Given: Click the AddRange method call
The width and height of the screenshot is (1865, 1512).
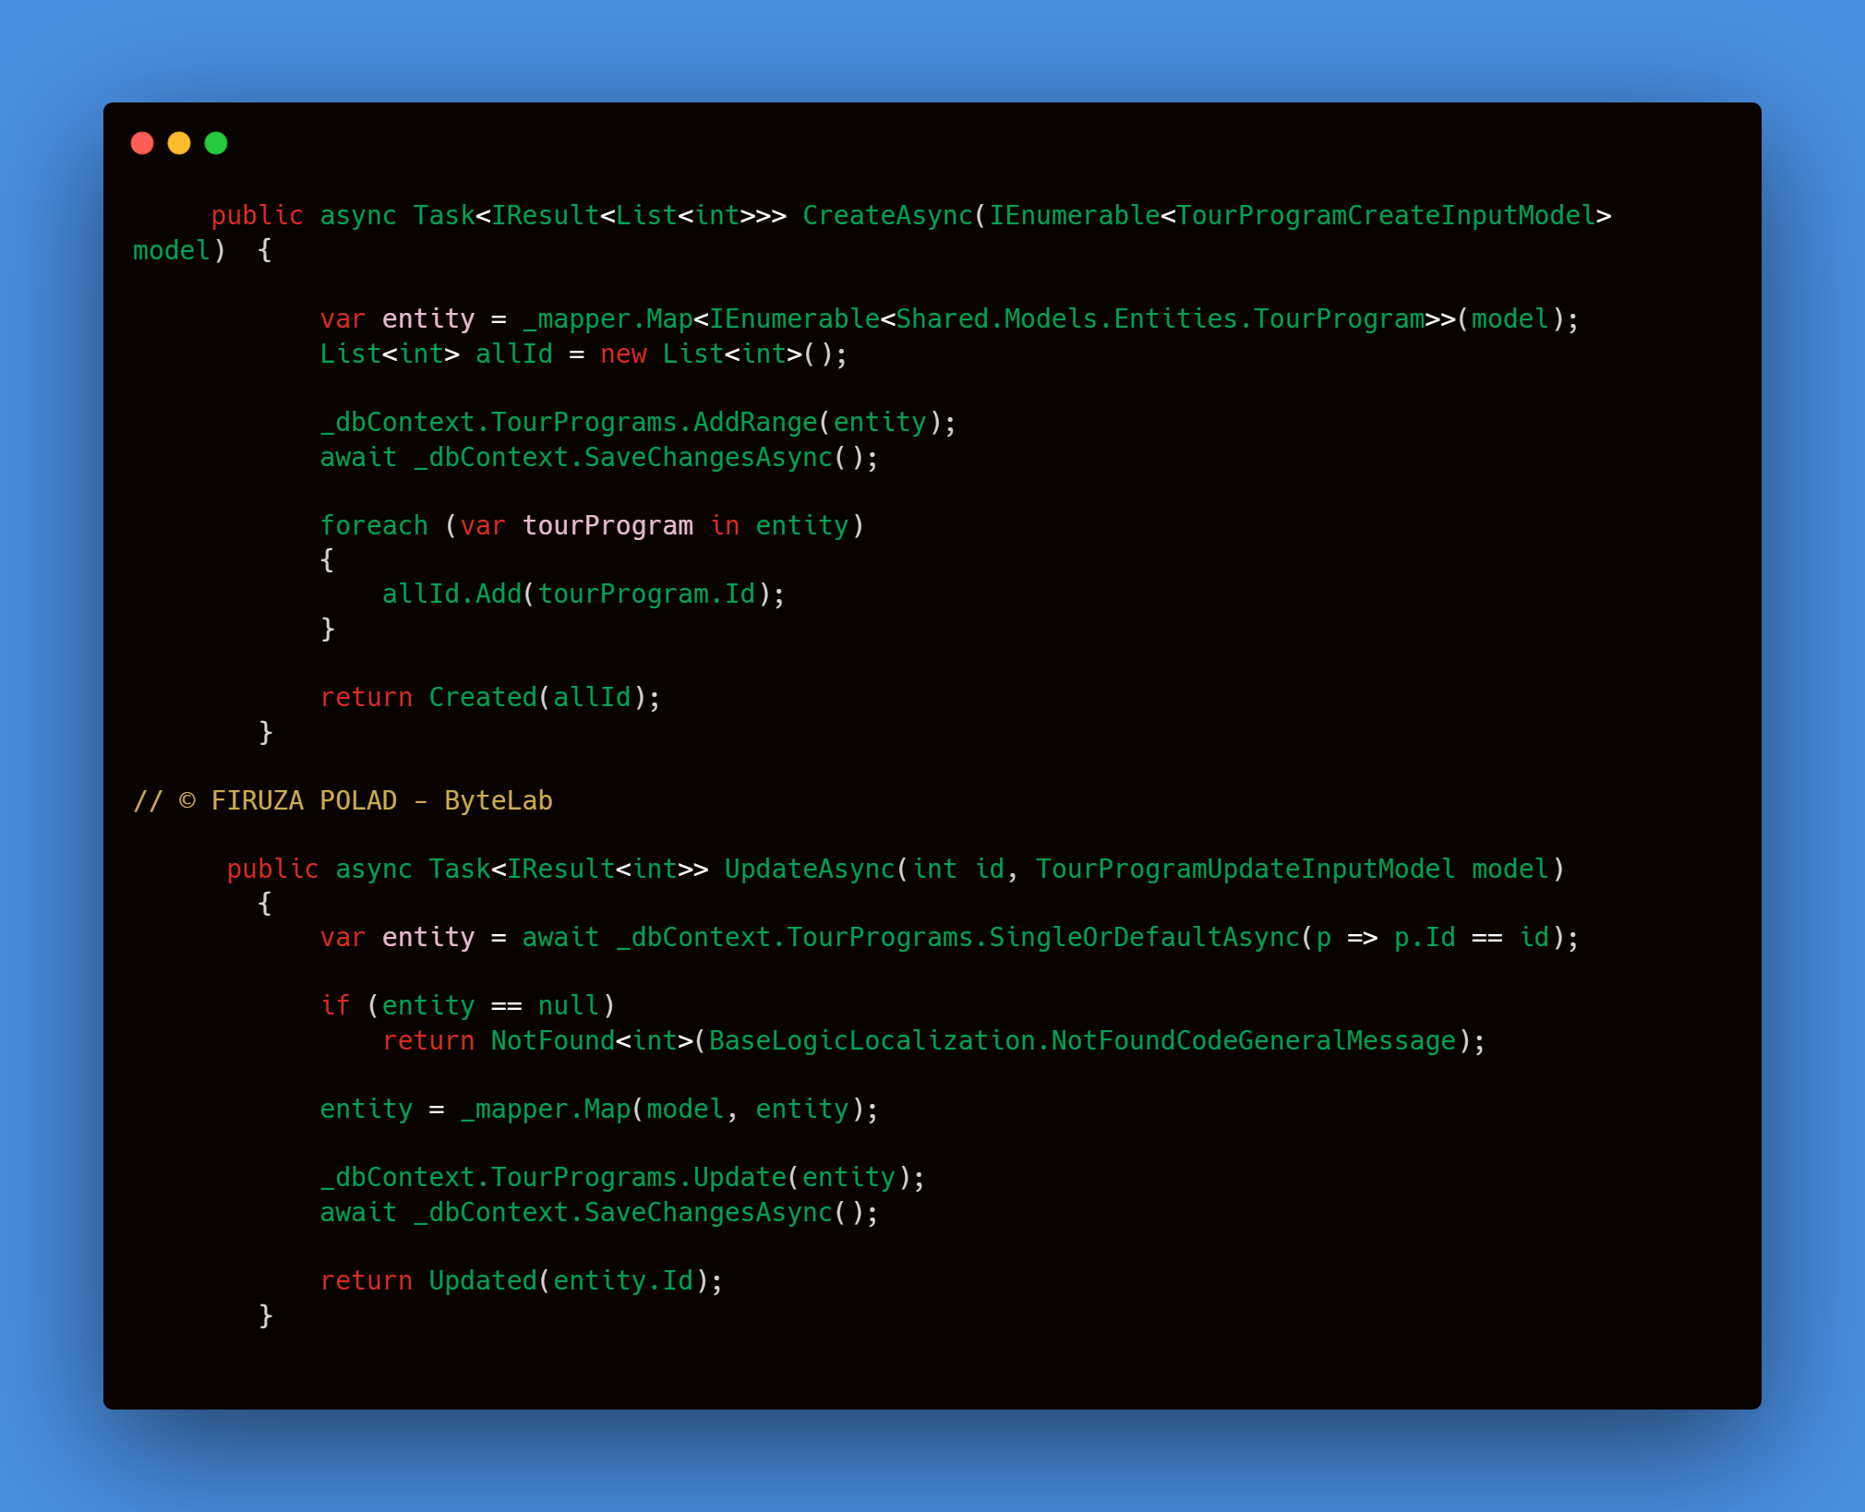Looking at the screenshot, I should pos(754,422).
